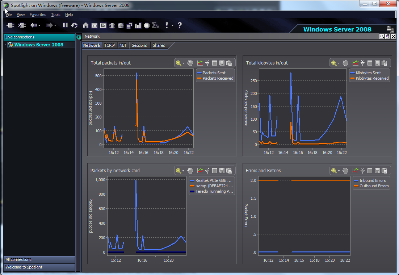Click the bar chart toolbar icon
This screenshot has width=399, height=275.
(x=138, y=25)
